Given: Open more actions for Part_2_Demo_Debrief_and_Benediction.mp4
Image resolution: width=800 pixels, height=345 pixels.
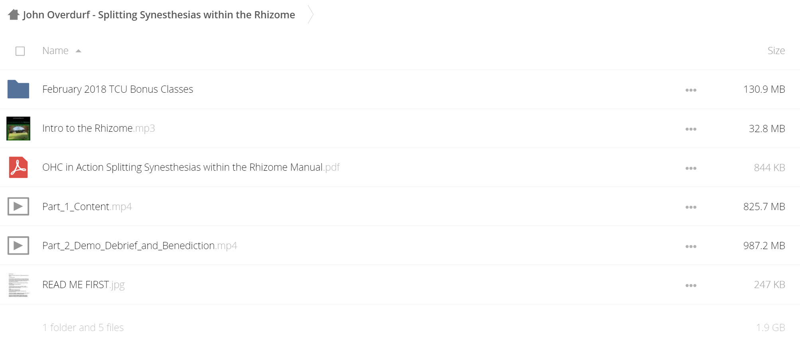Looking at the screenshot, I should pyautogui.click(x=691, y=246).
